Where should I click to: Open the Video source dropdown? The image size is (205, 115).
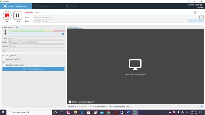(37, 38)
